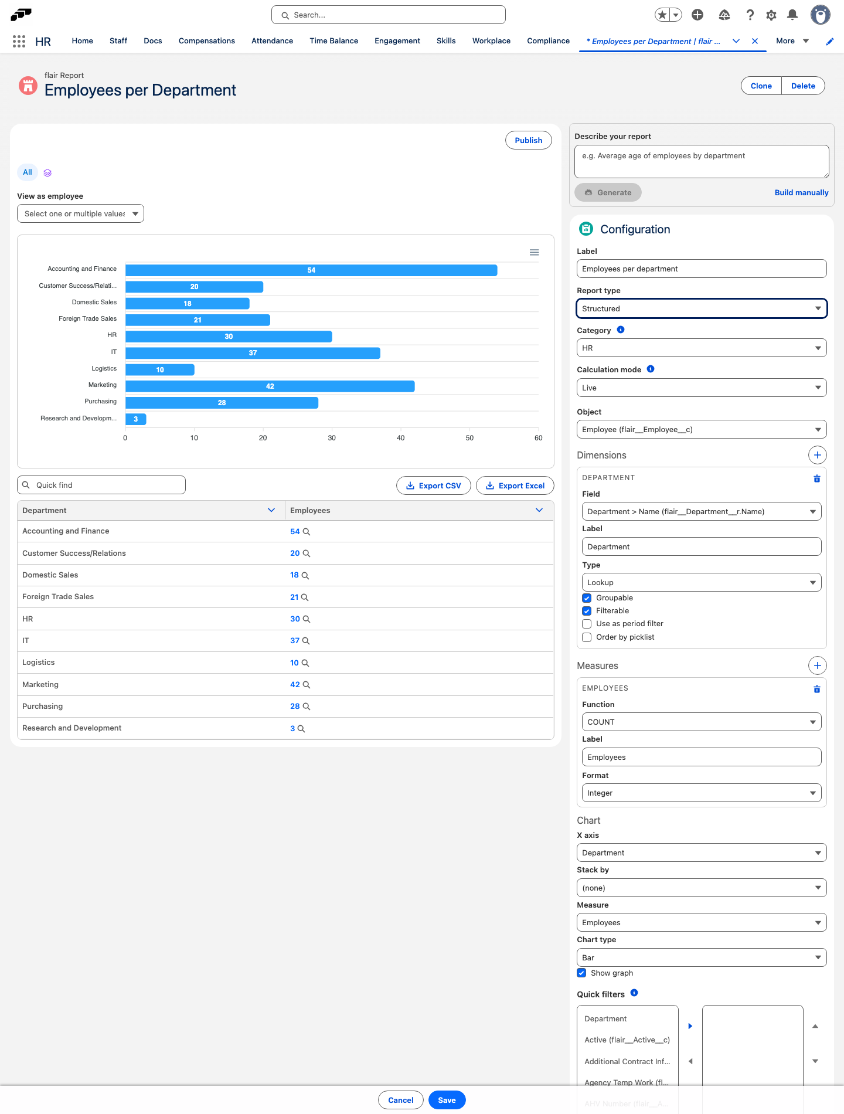
Task: Move selected quick filter right arrow
Action: 690,1026
